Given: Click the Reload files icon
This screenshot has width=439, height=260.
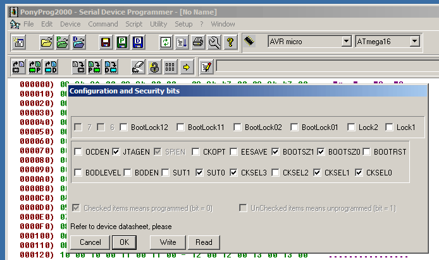Looking at the screenshot, I should 166,42.
